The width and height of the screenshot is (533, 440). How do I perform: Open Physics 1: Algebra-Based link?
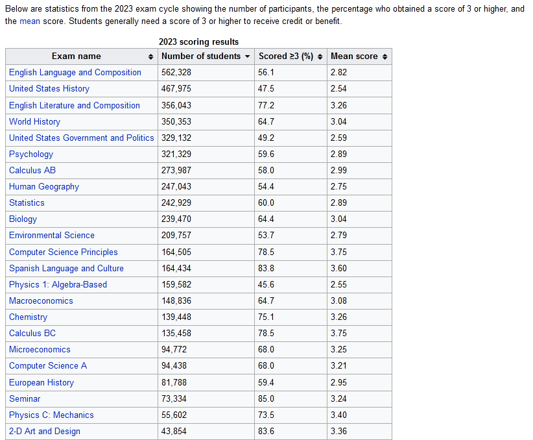[x=58, y=285]
